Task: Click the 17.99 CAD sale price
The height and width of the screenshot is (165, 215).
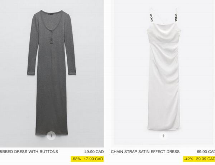Action: tap(93, 159)
